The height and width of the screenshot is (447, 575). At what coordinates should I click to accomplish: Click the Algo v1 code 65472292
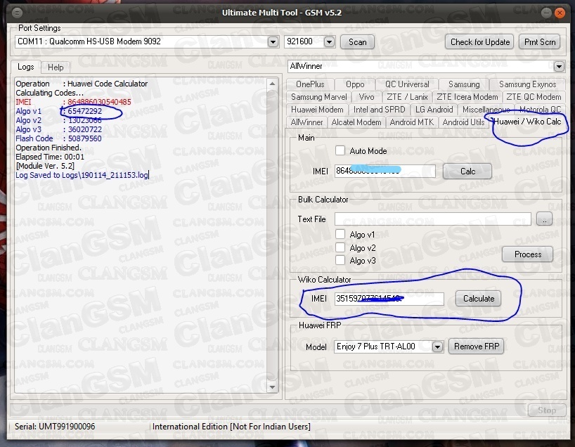point(85,111)
